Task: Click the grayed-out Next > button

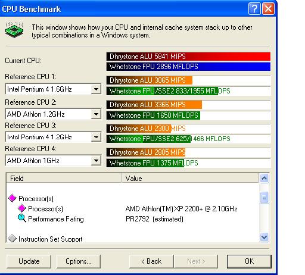Action: (196, 261)
